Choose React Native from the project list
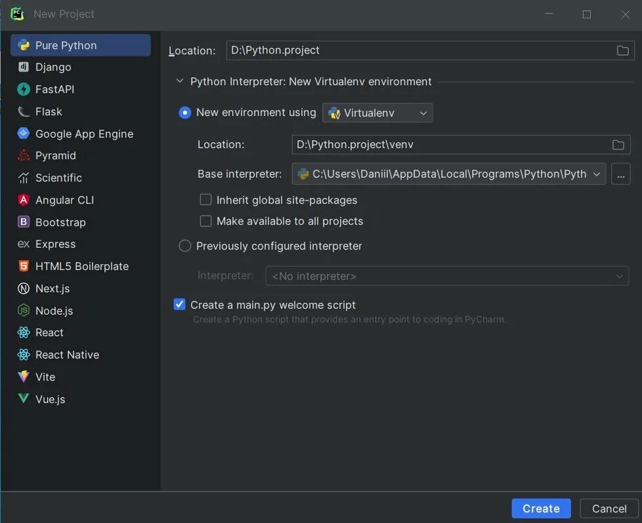This screenshot has width=642, height=523. tap(67, 355)
